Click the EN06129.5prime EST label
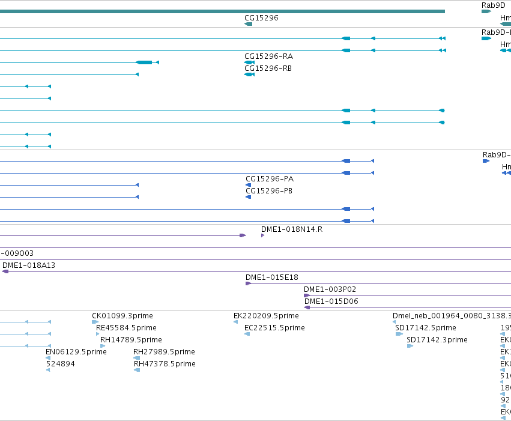 click(76, 352)
